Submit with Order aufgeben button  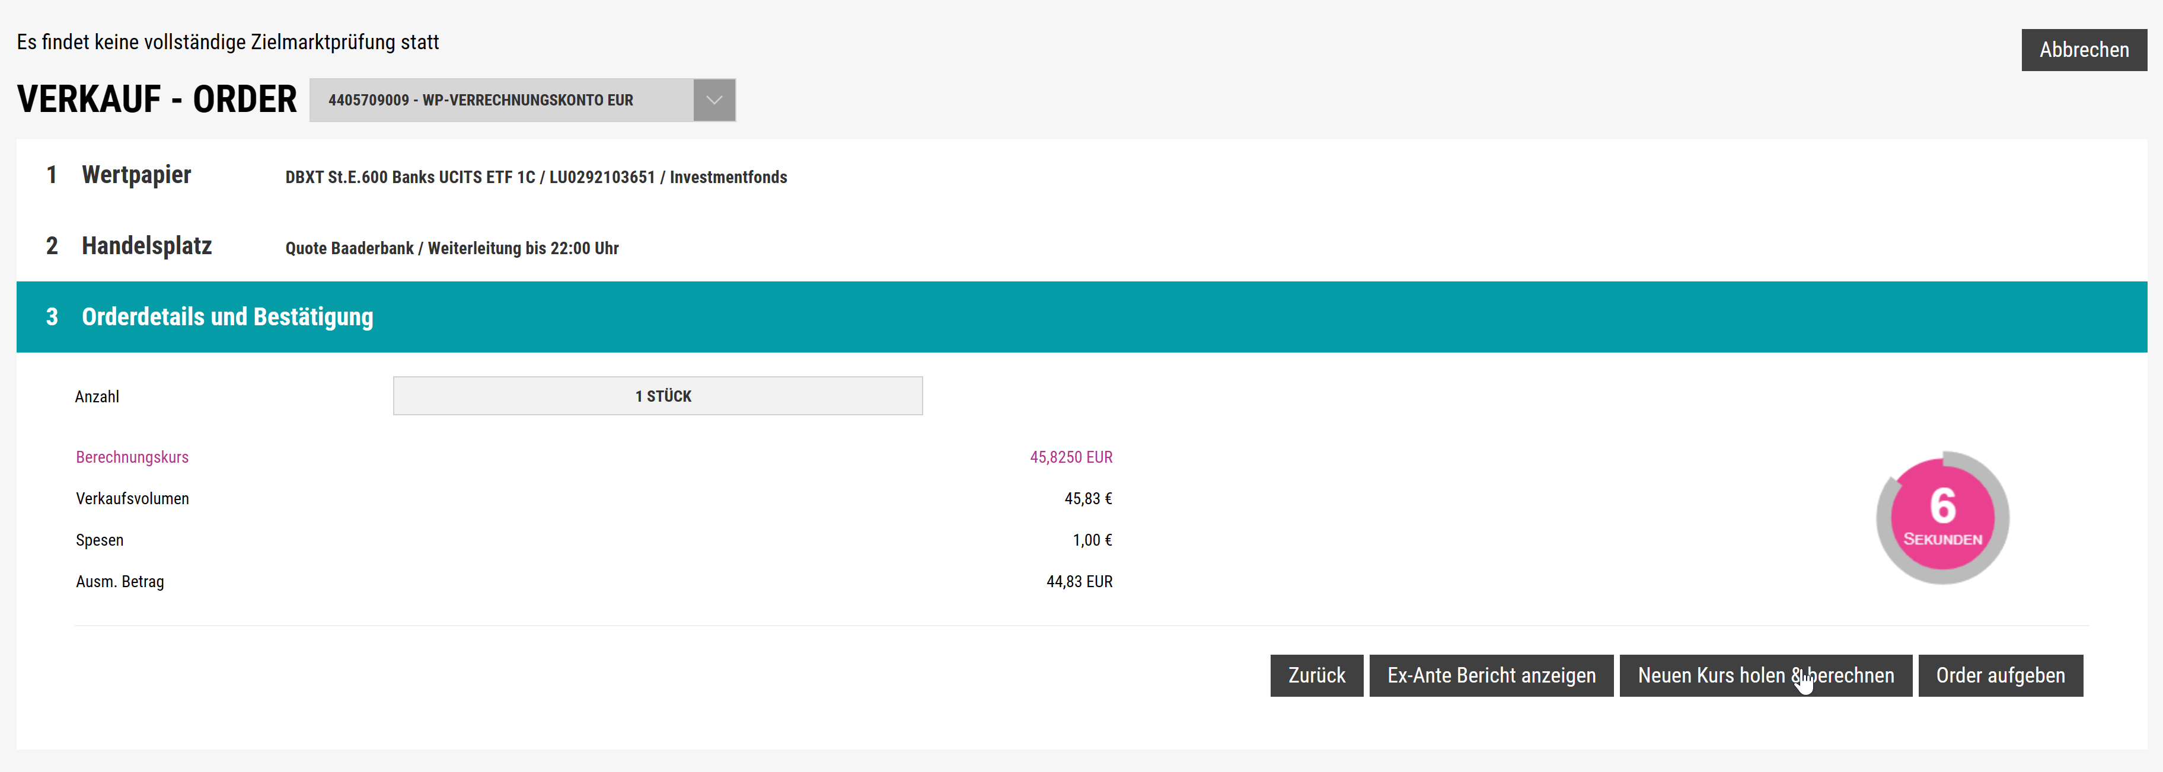(2000, 675)
